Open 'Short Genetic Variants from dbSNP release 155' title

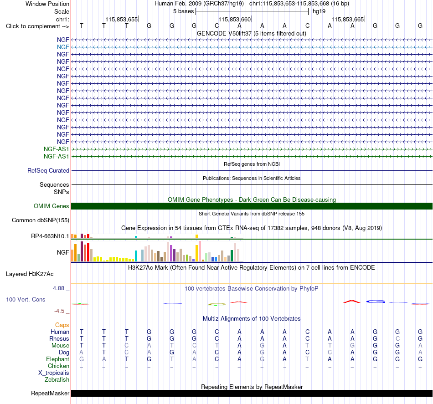click(x=252, y=214)
